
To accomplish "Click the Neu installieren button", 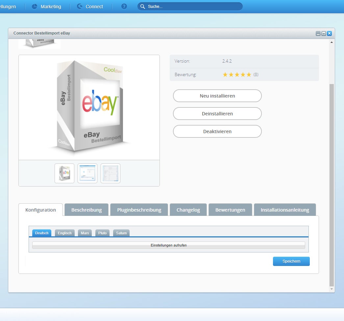I will (x=217, y=96).
